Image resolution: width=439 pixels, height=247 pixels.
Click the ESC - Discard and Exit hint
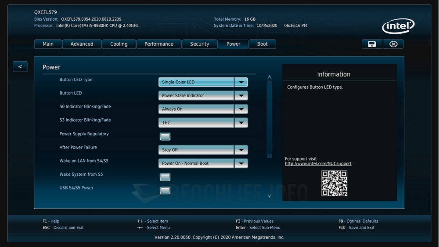(63, 228)
